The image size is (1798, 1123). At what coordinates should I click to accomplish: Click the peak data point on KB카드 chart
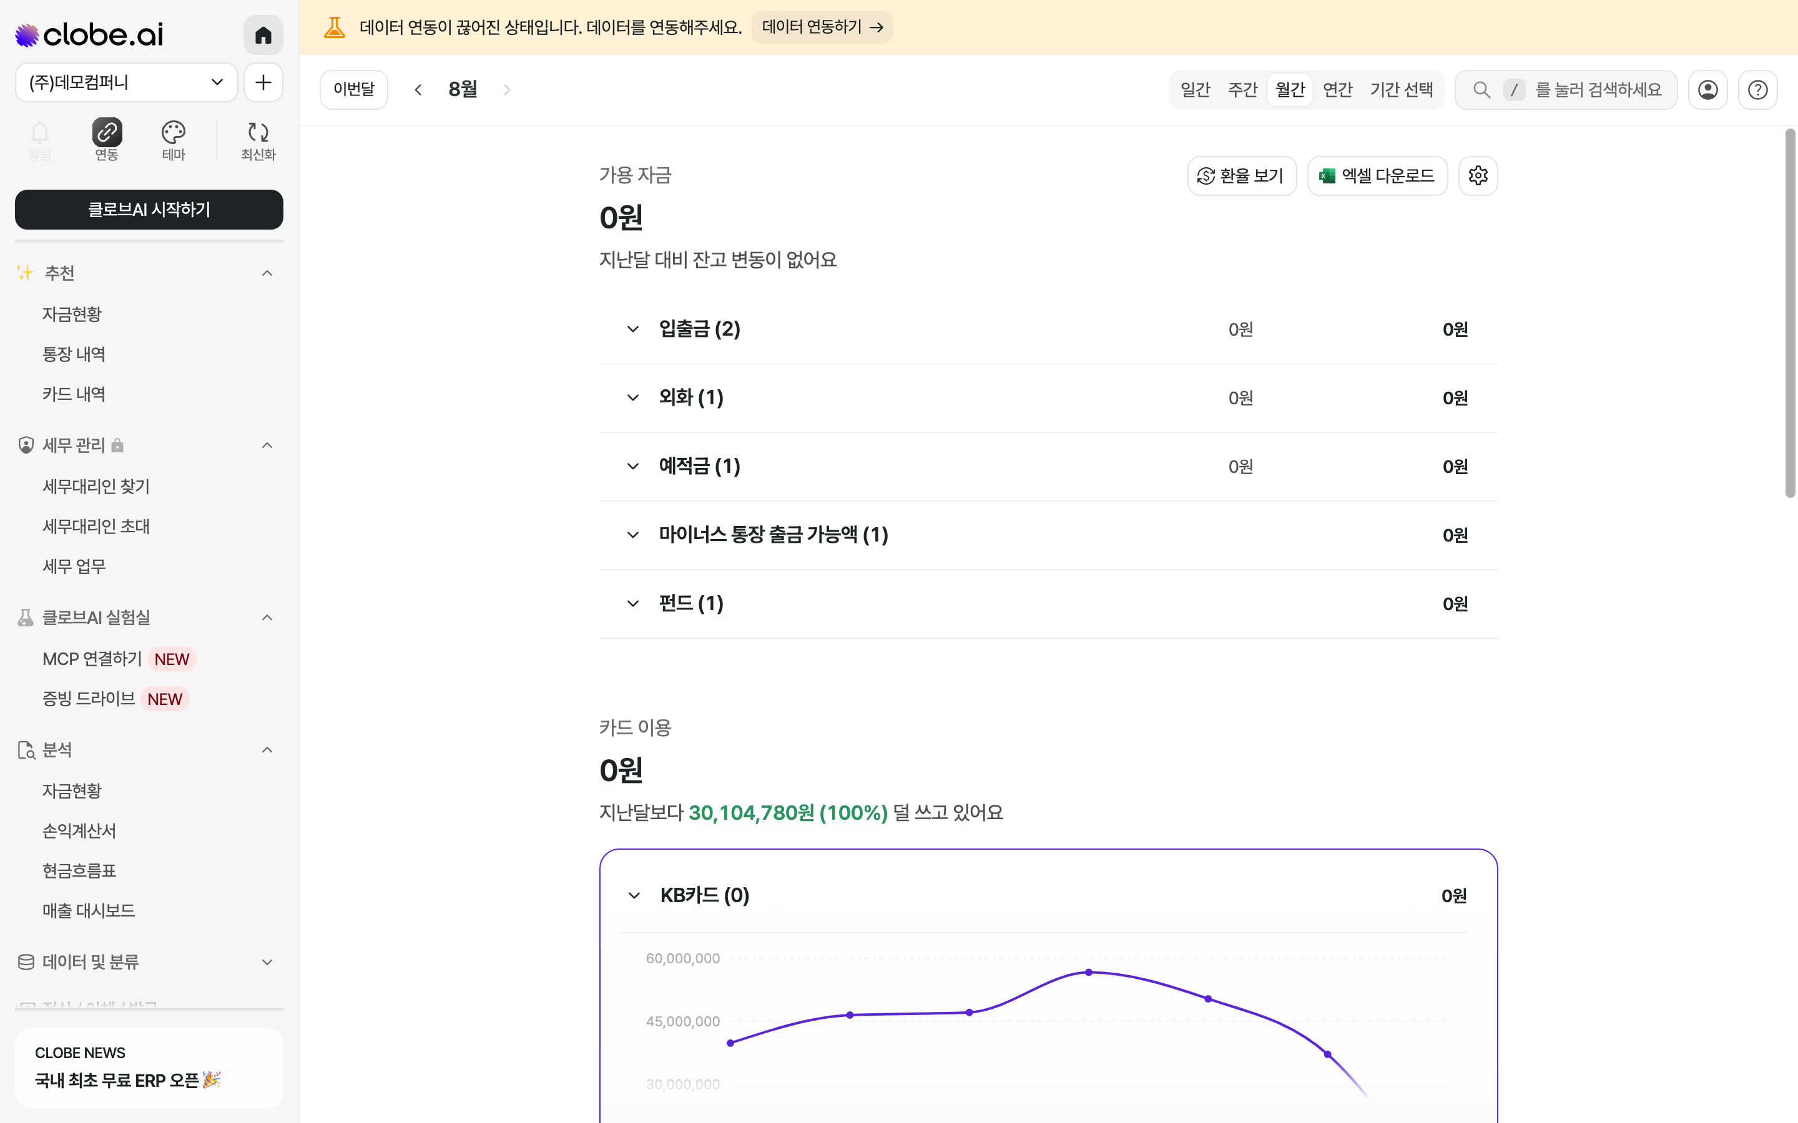point(1088,972)
